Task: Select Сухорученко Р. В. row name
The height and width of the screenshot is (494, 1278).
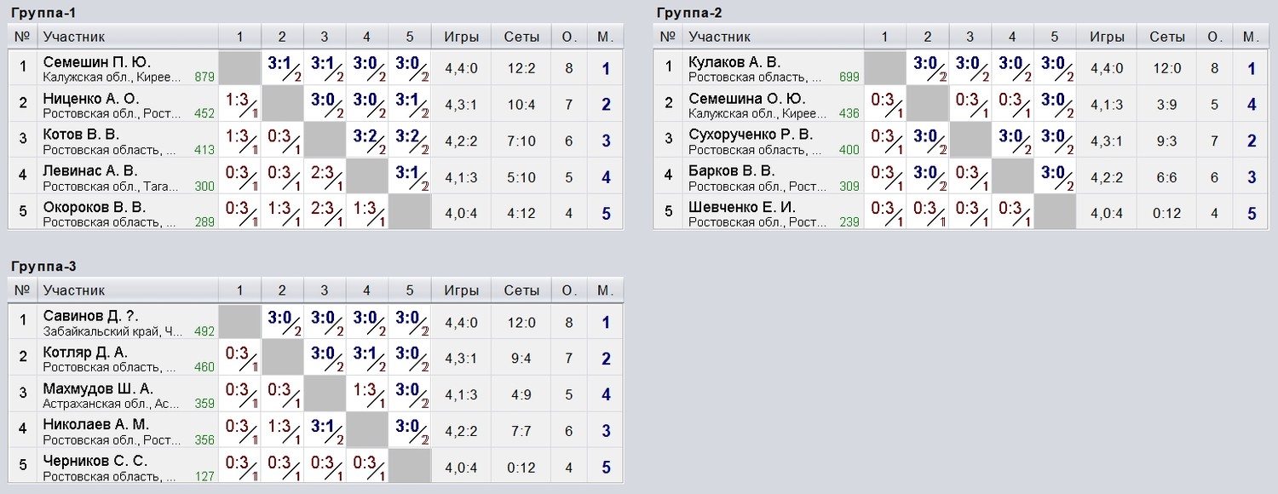Action: [x=751, y=135]
